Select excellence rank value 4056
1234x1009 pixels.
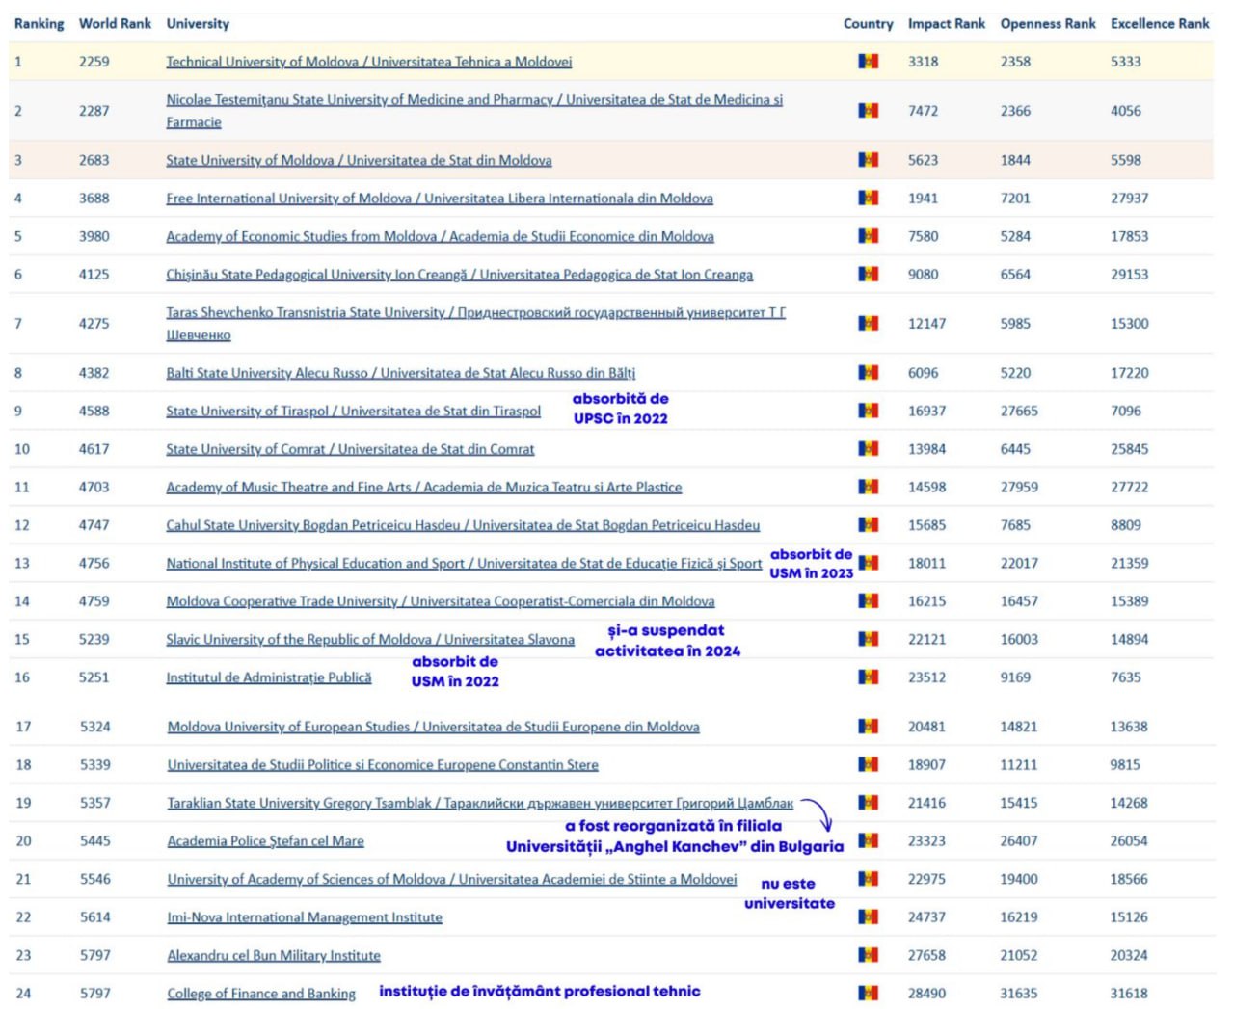coord(1126,111)
